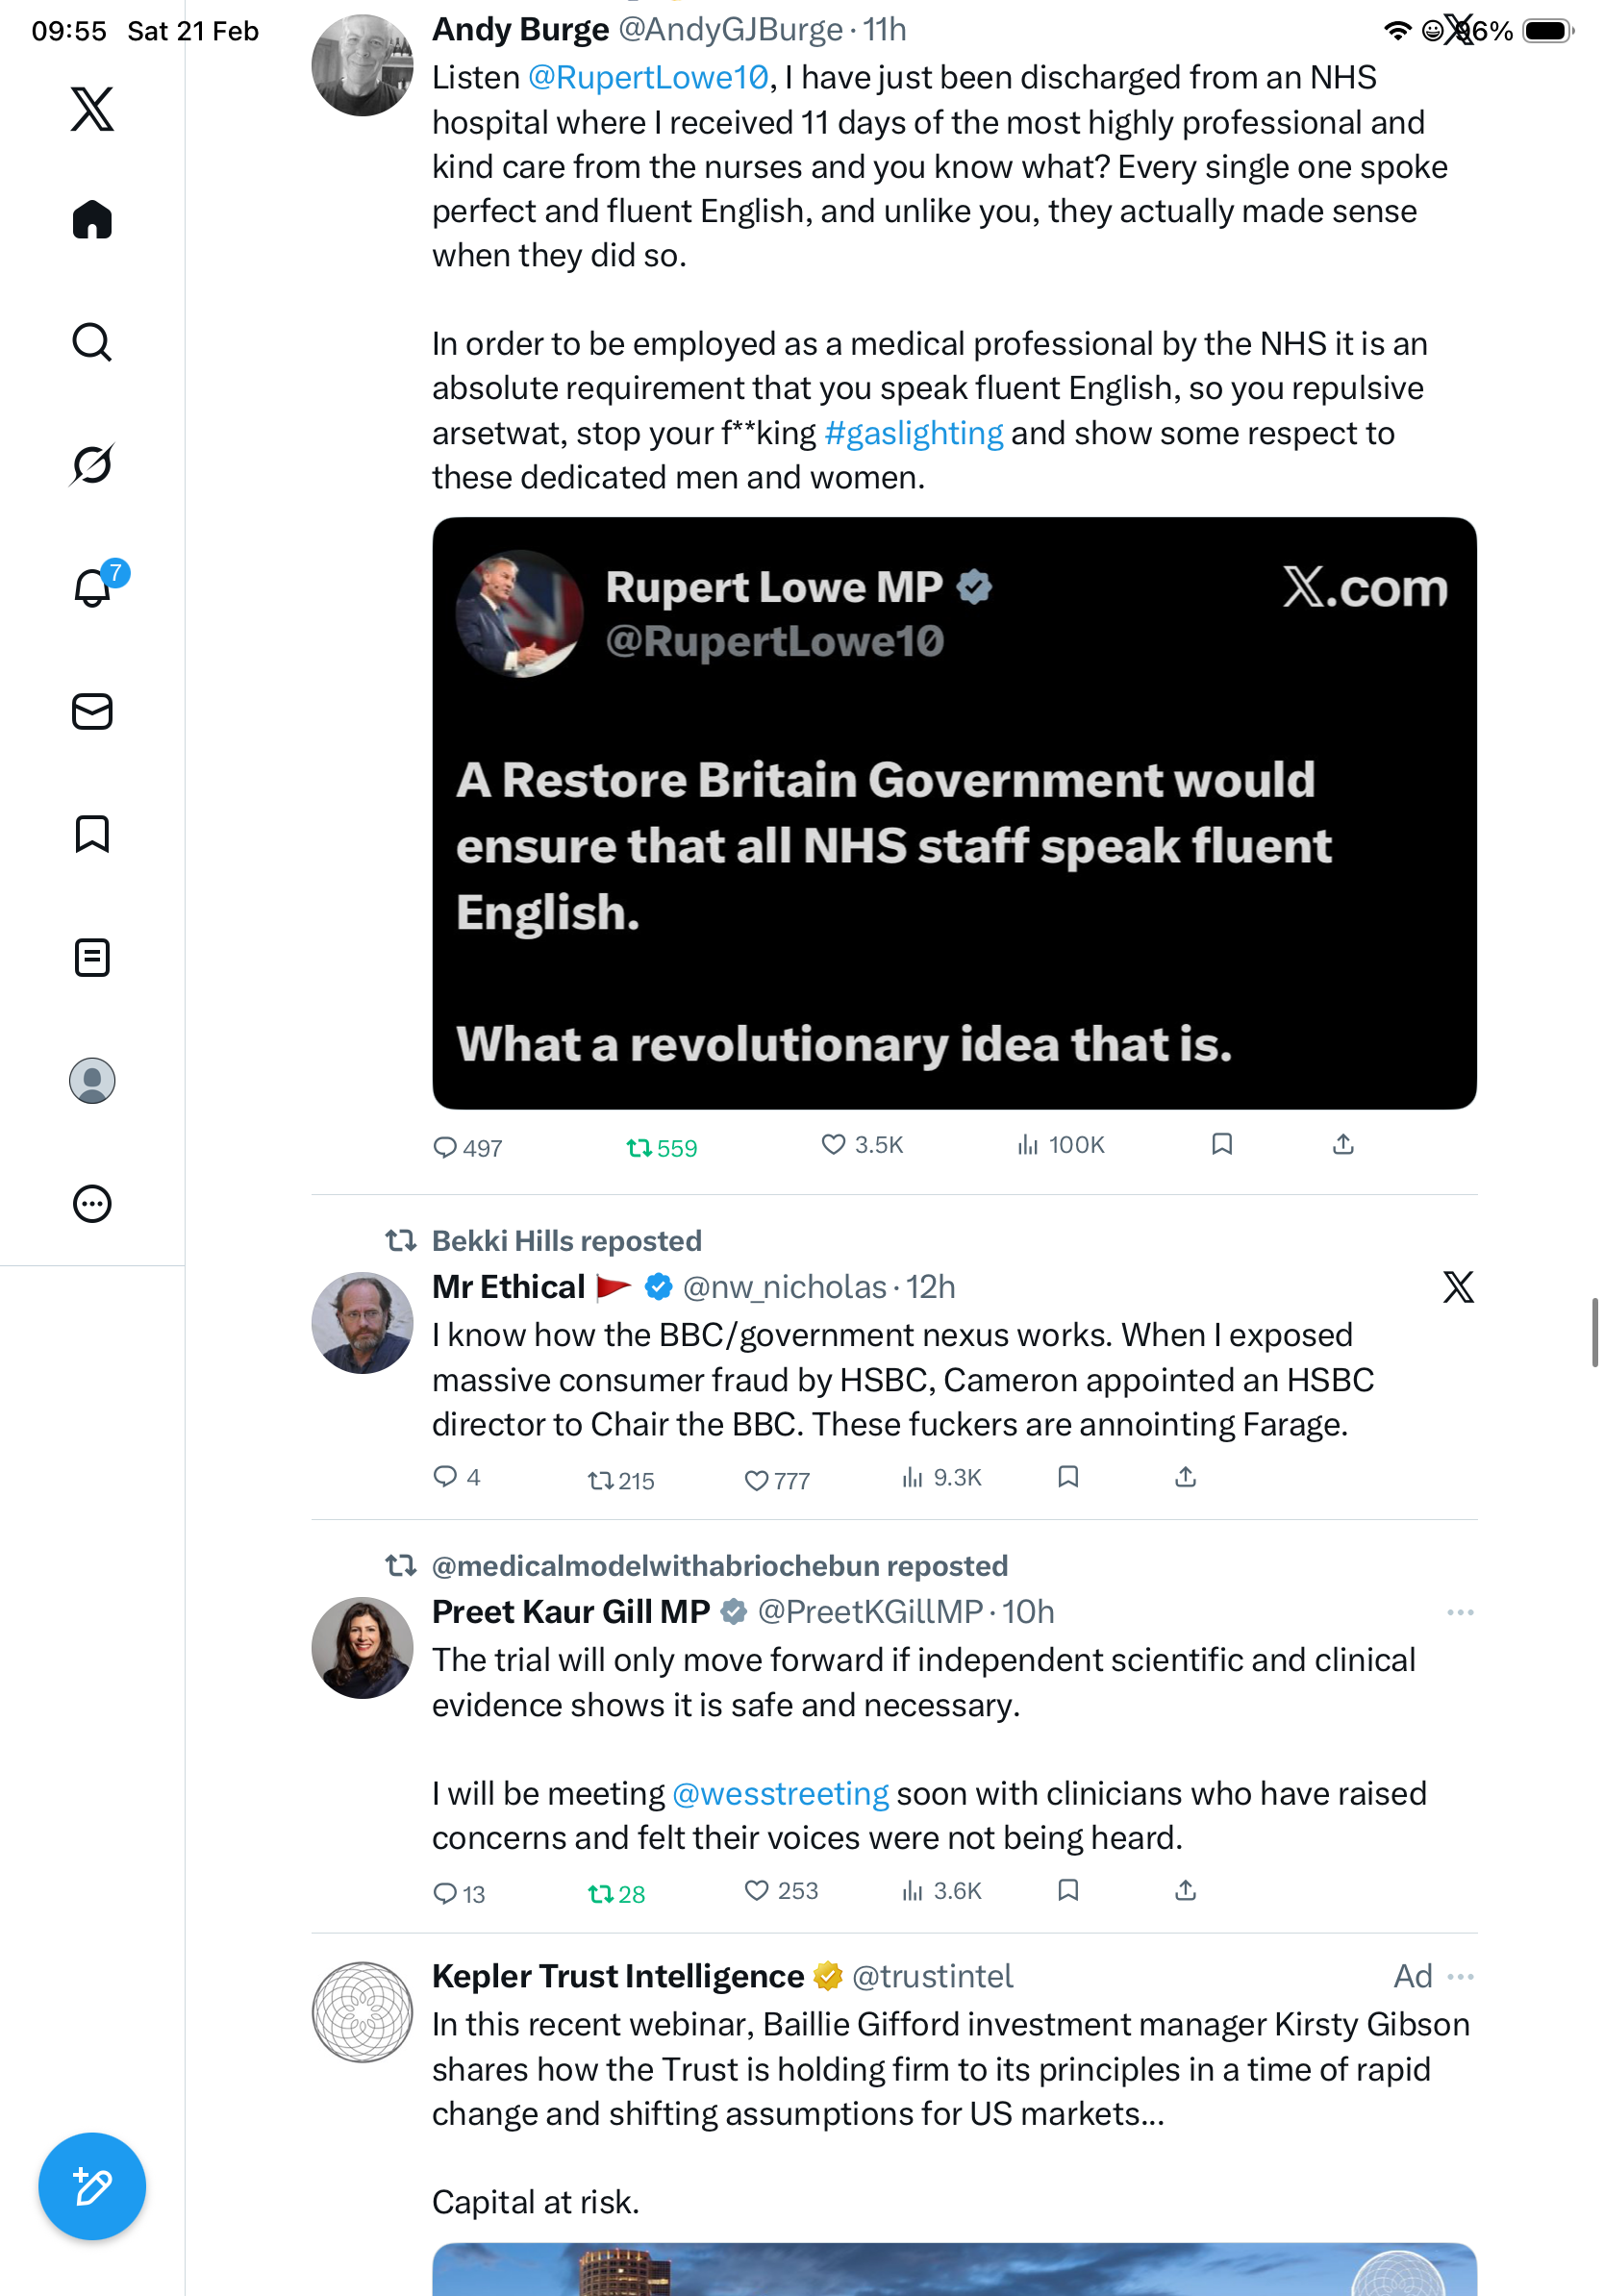The image size is (1604, 2296).
Task: Open more options on Kepler Trust ad
Action: click(x=1460, y=1976)
